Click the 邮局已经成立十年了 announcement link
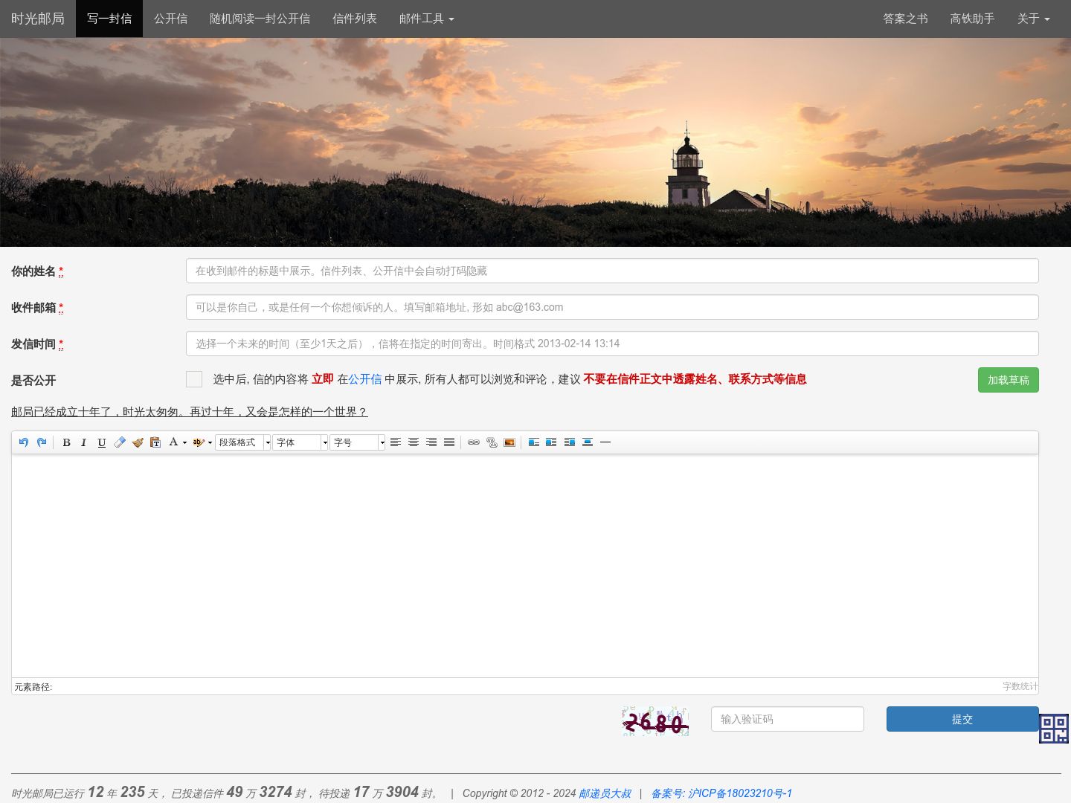This screenshot has height=803, width=1071. (190, 411)
